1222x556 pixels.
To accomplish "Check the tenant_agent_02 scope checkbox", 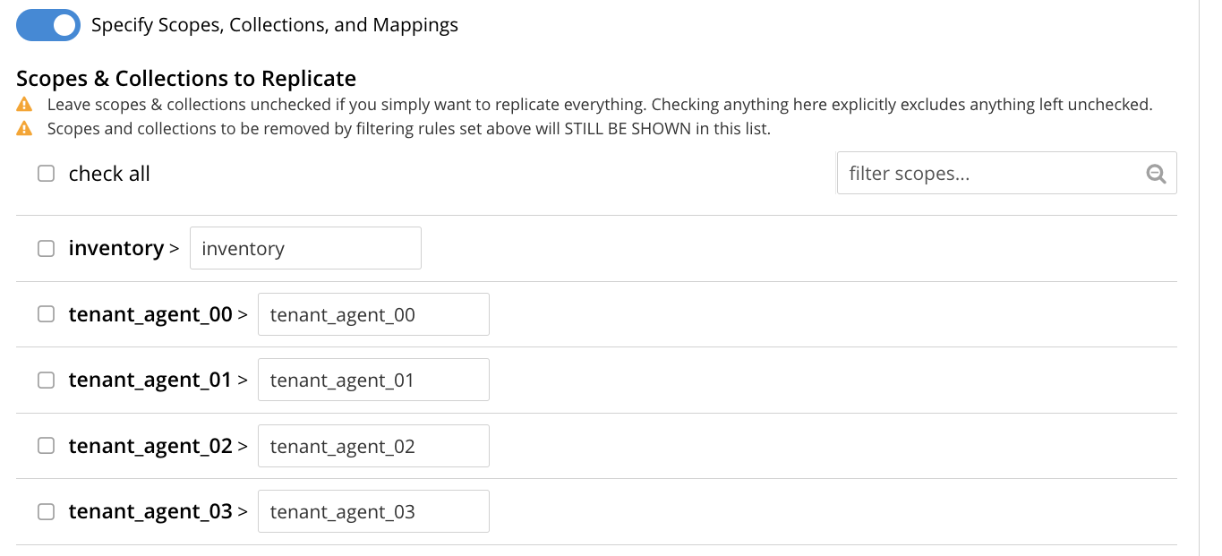I will [x=46, y=446].
